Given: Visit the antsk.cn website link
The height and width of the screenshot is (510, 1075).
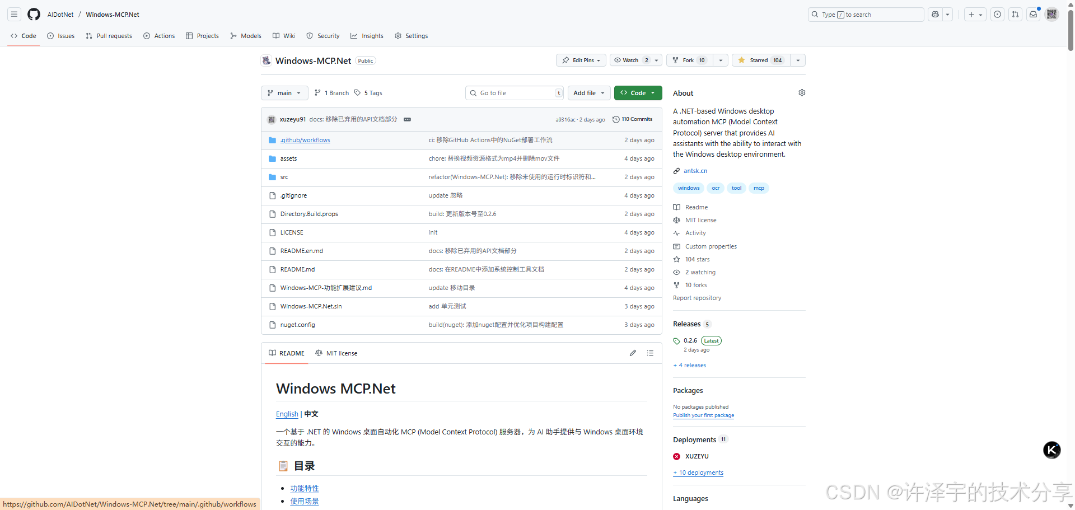Looking at the screenshot, I should (x=695, y=171).
